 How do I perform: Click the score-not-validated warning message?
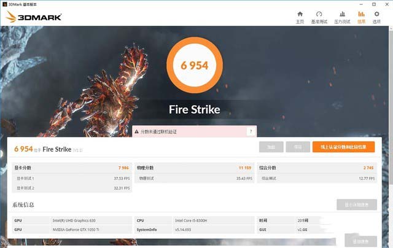pos(158,131)
